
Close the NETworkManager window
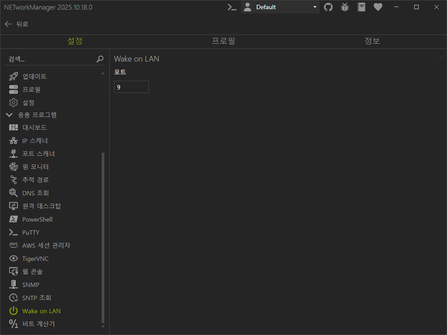click(437, 7)
